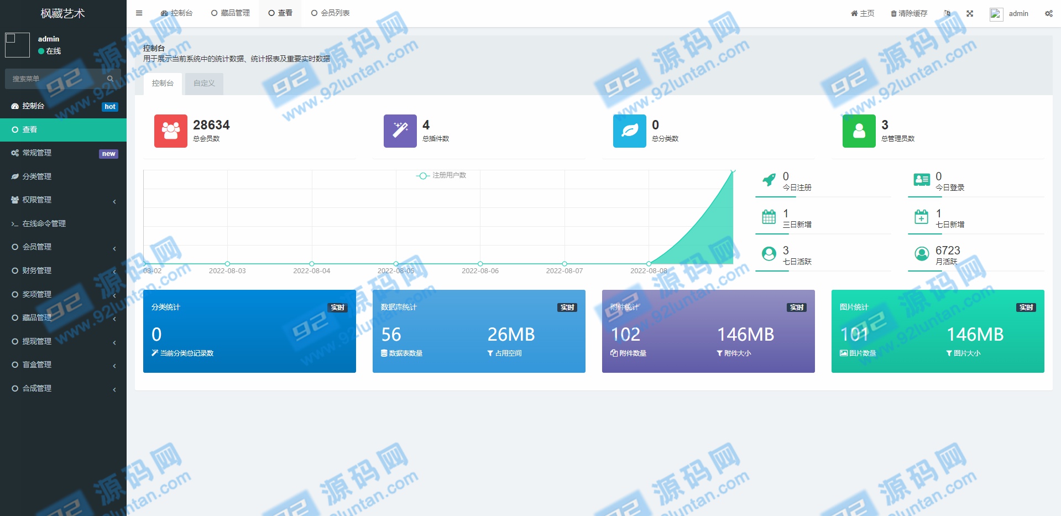Click the 实时 badge on 数据库统计 card
The height and width of the screenshot is (516, 1061).
coord(567,307)
